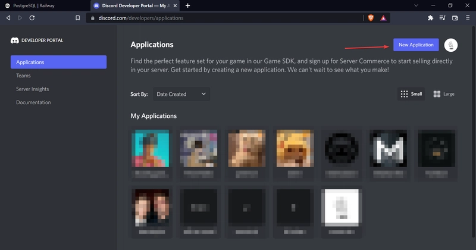Open the browser hamburger menu

pyautogui.click(x=468, y=18)
